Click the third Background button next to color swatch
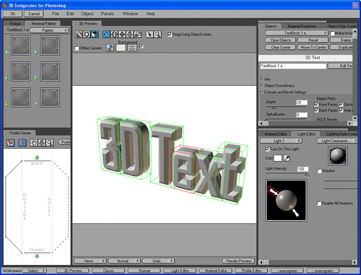 (132, 48)
